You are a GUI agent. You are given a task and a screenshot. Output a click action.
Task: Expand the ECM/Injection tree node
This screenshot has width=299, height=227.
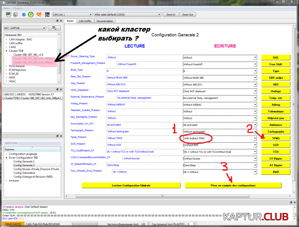coord(6,70)
